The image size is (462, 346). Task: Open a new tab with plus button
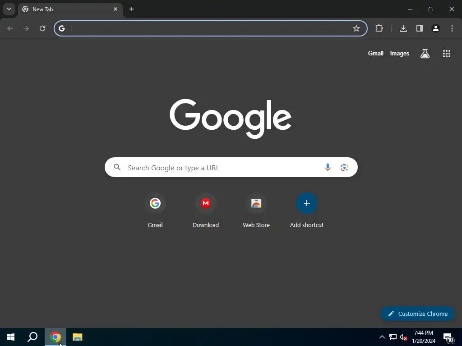coord(132,9)
